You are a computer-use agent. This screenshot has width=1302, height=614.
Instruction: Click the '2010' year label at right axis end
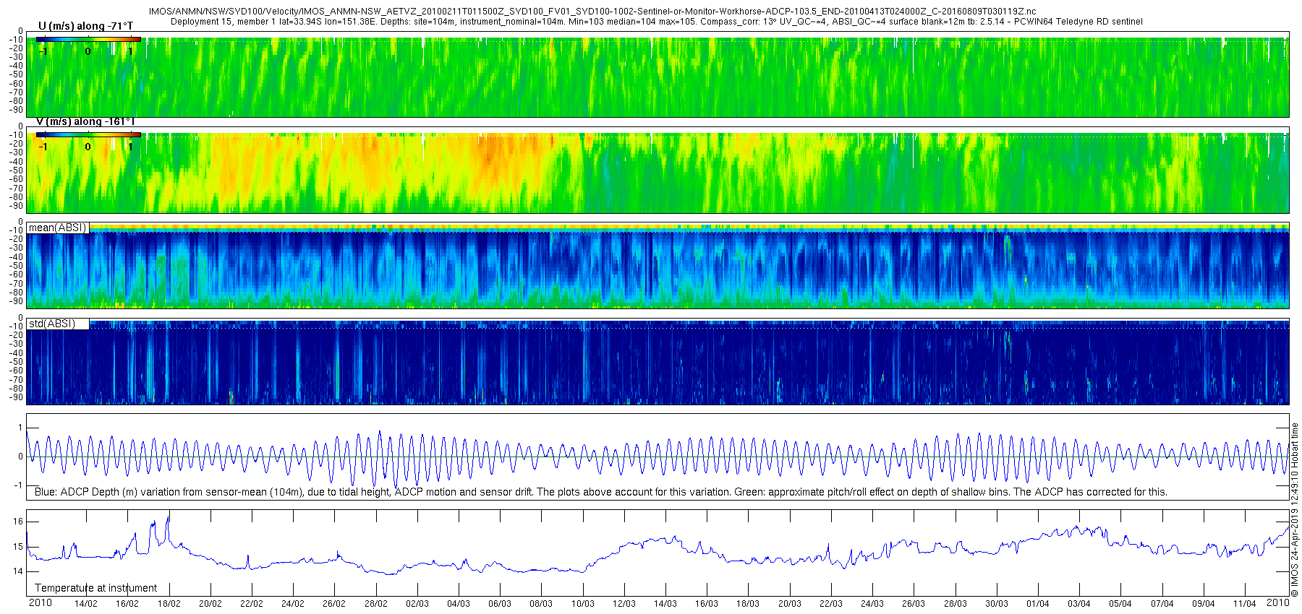click(1278, 602)
